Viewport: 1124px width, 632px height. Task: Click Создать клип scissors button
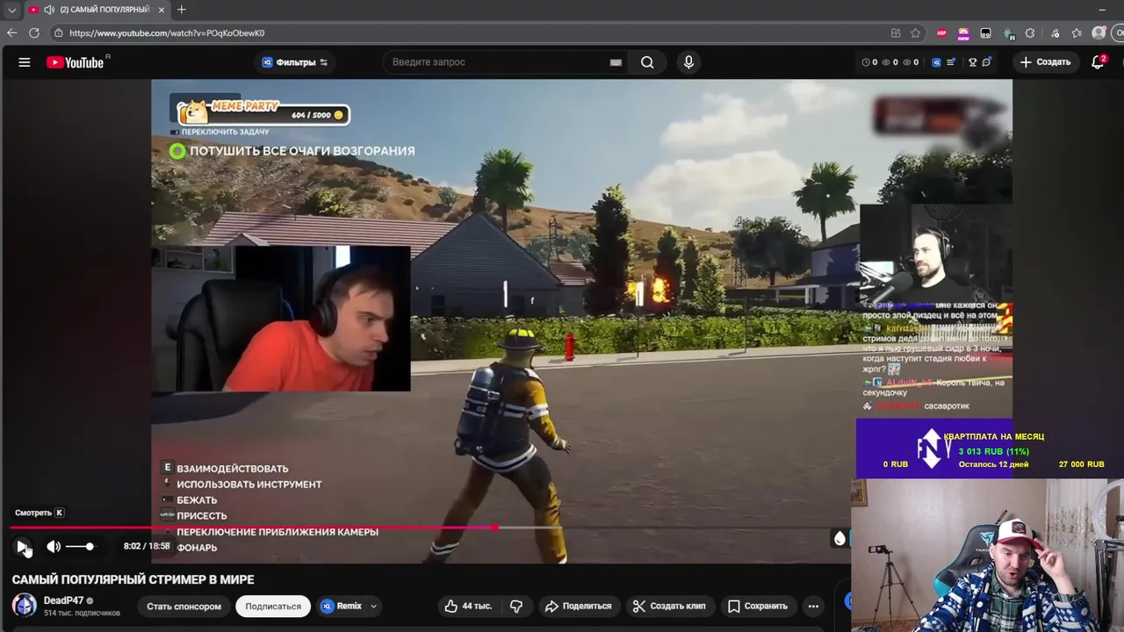(669, 606)
